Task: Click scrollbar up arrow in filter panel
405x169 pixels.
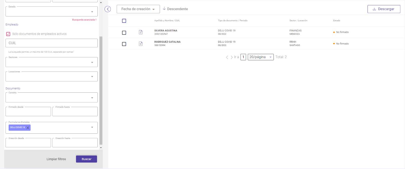Action: click(101, 2)
